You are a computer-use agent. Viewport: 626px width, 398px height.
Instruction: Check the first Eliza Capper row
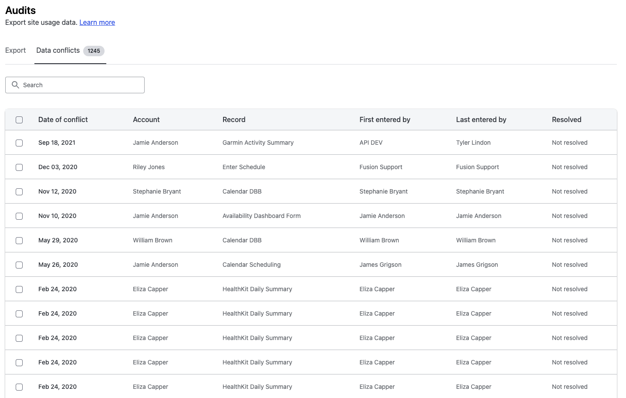[x=19, y=289]
